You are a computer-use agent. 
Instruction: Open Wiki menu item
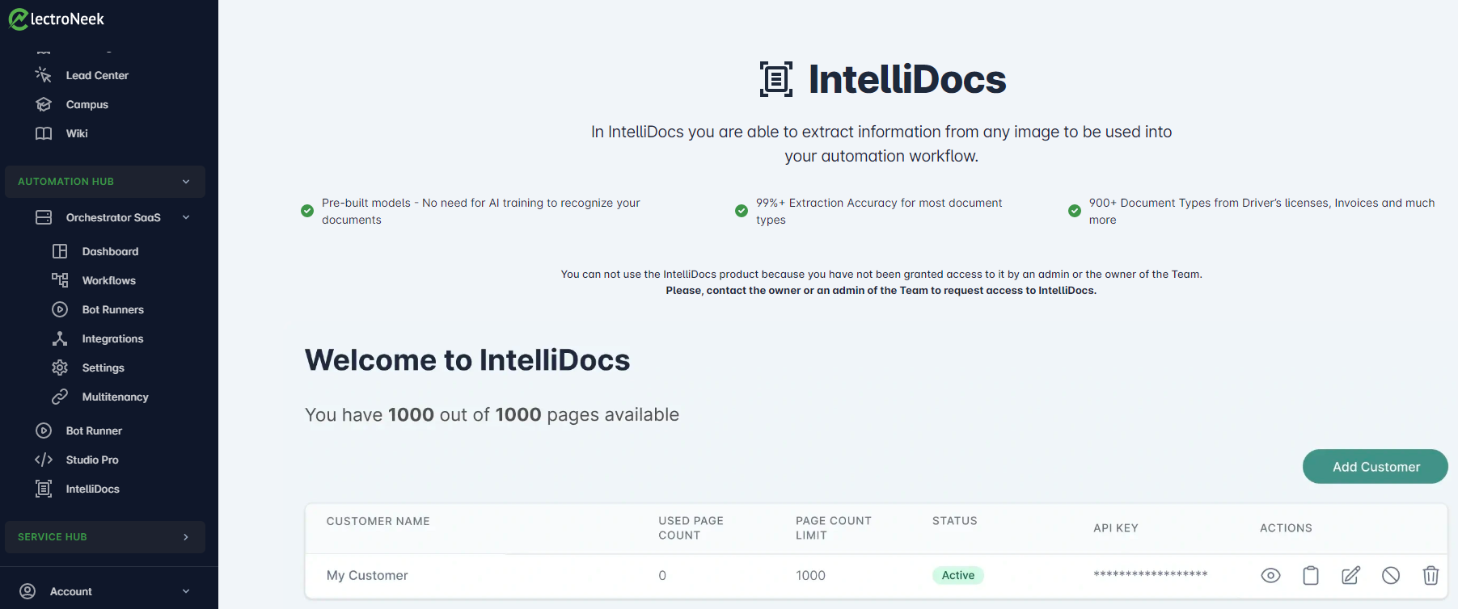pos(77,133)
